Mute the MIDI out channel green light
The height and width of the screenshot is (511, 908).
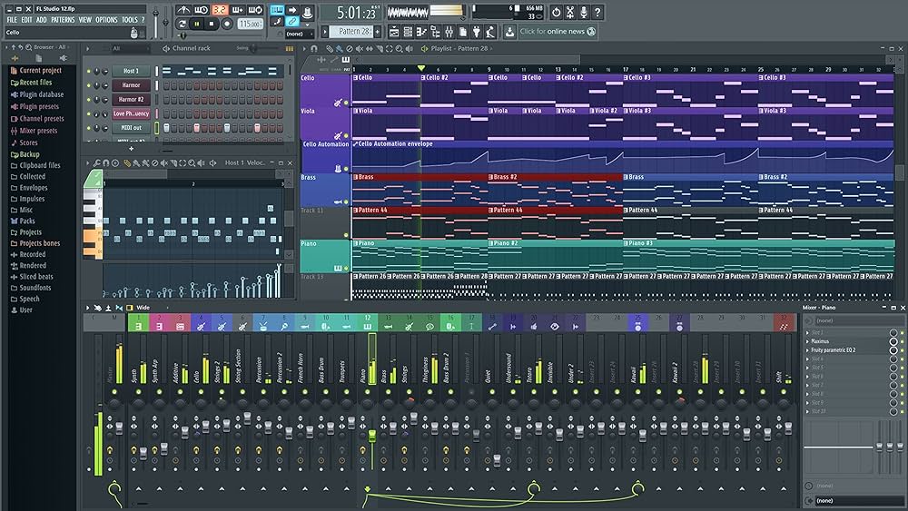89,129
